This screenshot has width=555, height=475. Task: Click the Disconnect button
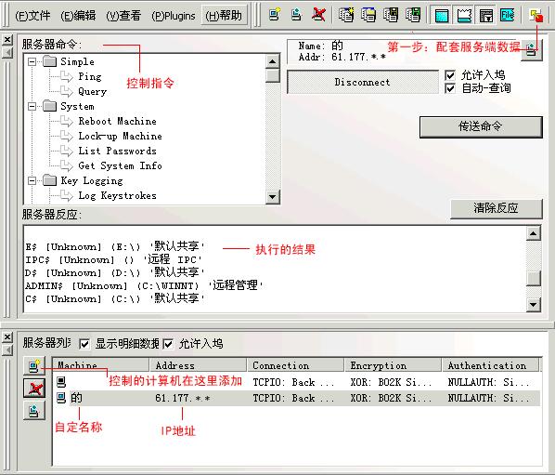[363, 82]
